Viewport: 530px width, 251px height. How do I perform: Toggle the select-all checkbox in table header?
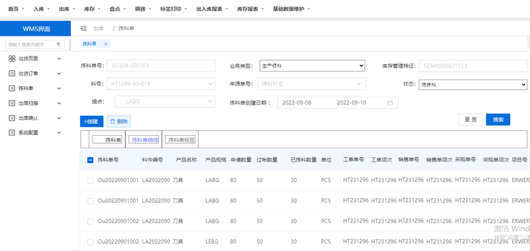point(90,160)
